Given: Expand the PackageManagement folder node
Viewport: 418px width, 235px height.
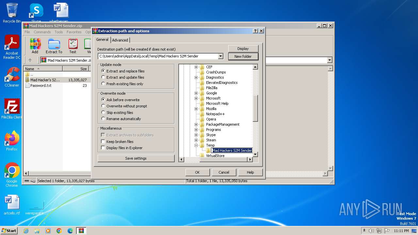Looking at the screenshot, I should 196,124.
